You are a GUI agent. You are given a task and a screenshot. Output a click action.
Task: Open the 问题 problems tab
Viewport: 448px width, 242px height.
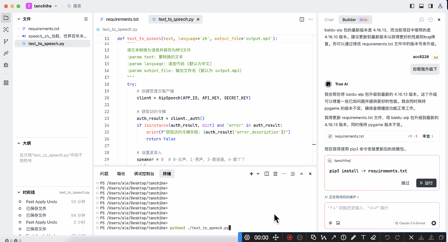click(104, 174)
